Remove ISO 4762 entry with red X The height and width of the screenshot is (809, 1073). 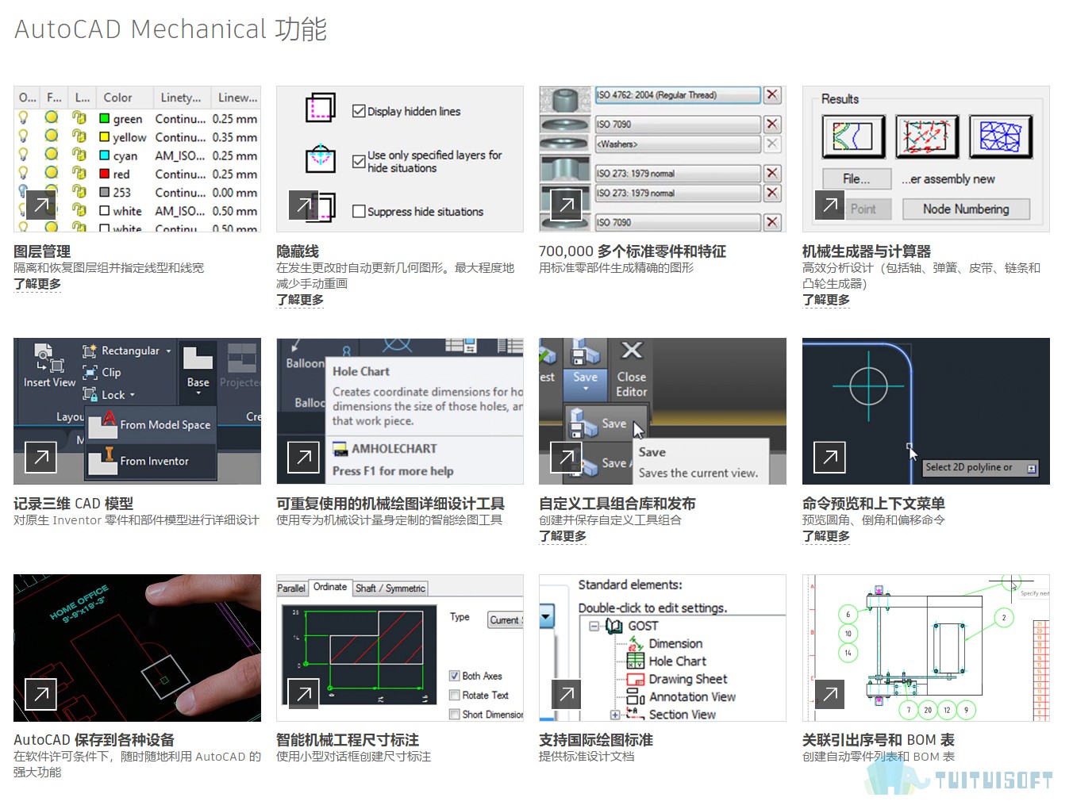pos(771,95)
